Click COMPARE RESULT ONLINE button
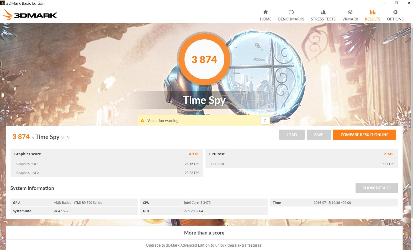 coord(364,135)
